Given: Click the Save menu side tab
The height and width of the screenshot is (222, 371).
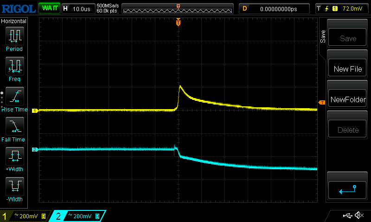Looking at the screenshot, I should coord(323,37).
